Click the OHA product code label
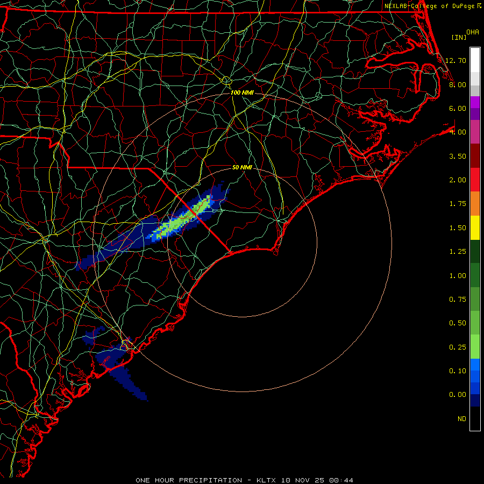The width and height of the screenshot is (484, 484). coord(473,32)
